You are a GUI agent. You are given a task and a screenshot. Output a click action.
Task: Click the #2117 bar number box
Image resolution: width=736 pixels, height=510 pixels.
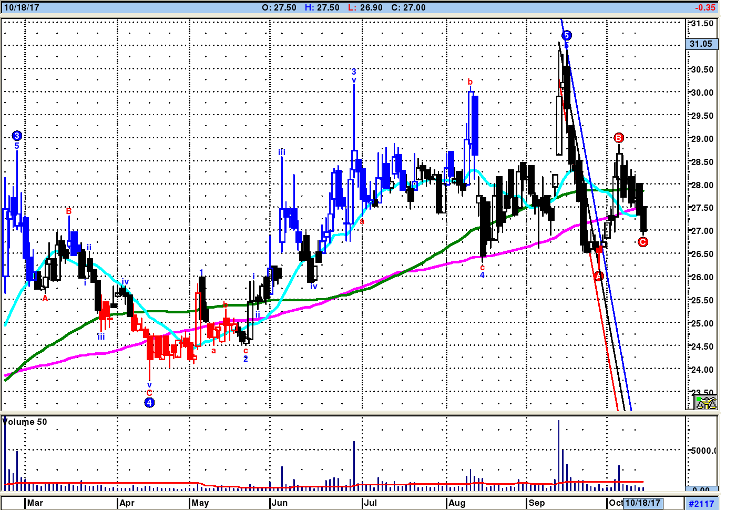[x=701, y=504]
